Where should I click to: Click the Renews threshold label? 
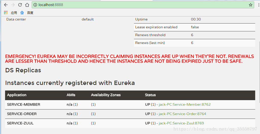[150, 35]
